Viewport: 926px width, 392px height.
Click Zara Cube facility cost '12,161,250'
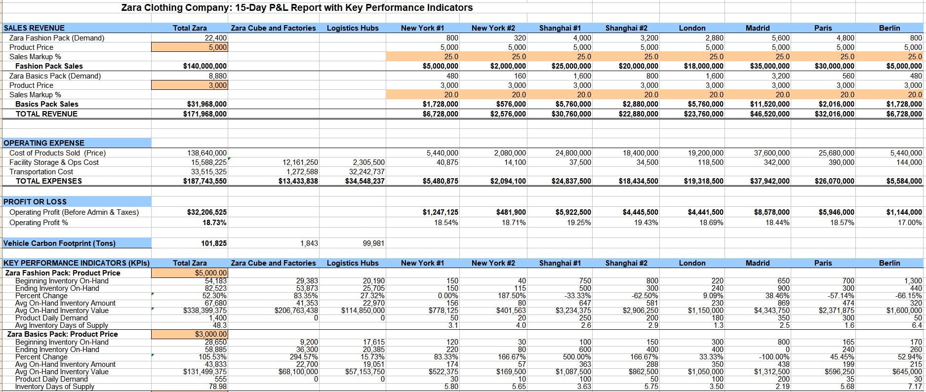(300, 162)
